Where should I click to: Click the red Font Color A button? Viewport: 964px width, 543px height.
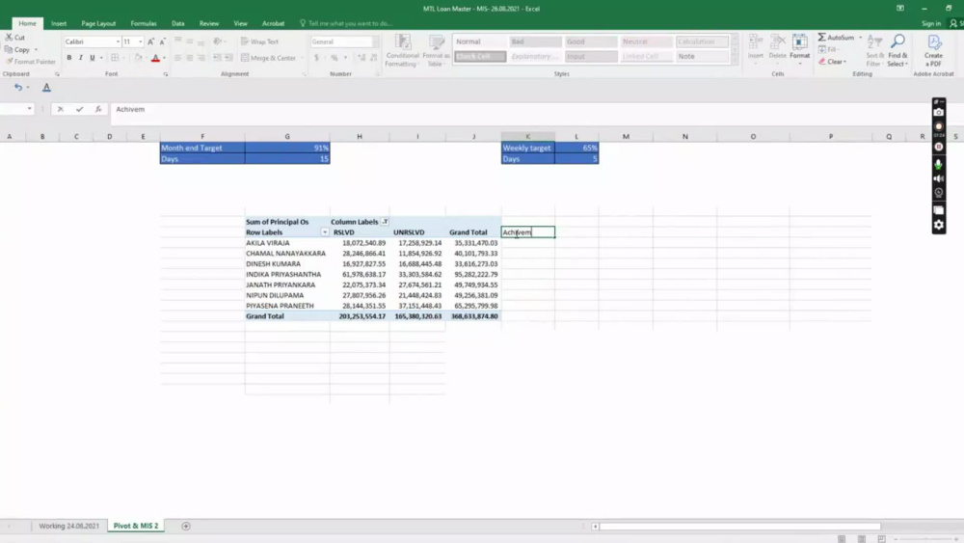[155, 58]
